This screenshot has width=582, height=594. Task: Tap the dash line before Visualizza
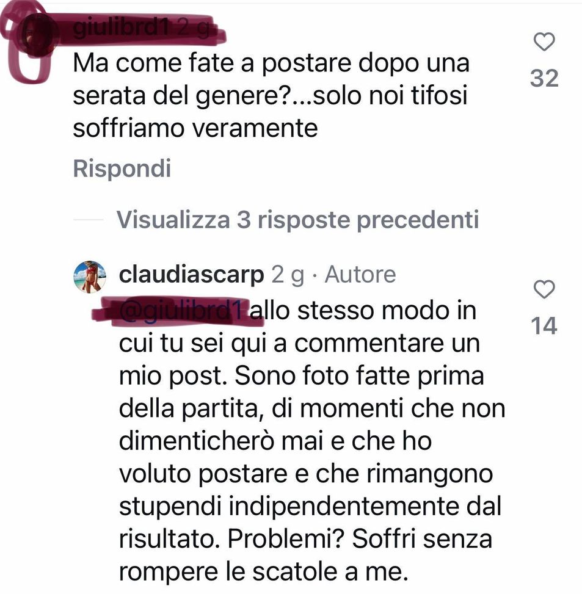point(88,219)
